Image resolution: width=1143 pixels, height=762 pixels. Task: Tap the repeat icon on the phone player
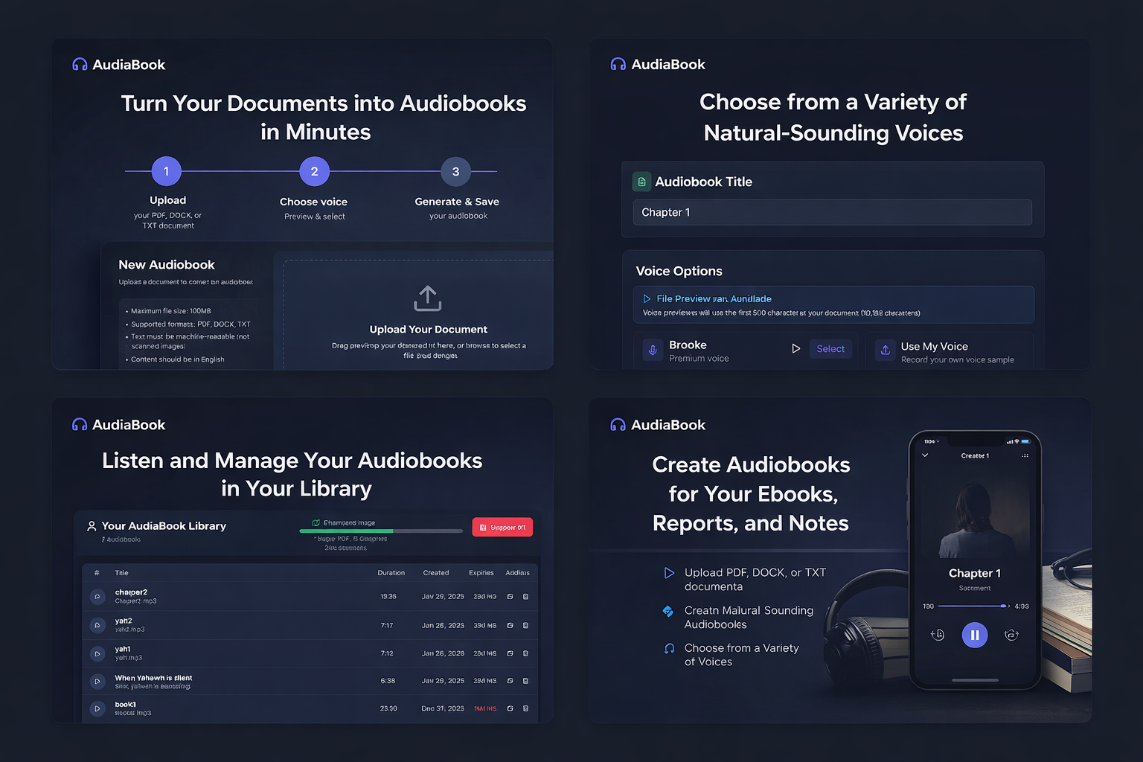tap(1012, 635)
